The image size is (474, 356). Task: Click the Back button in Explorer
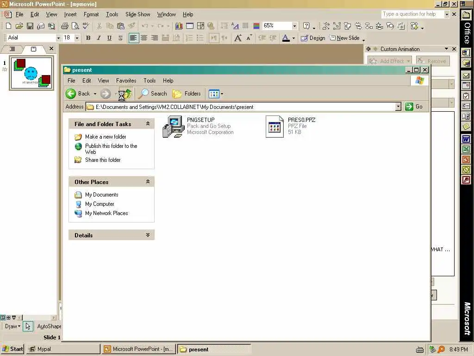coord(78,94)
